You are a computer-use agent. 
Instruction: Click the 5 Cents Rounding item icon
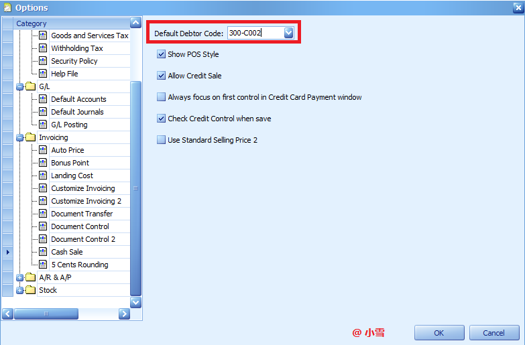coord(43,265)
